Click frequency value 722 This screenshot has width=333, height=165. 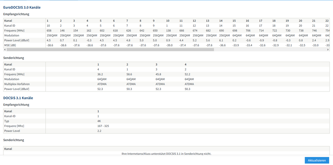pos(275,31)
